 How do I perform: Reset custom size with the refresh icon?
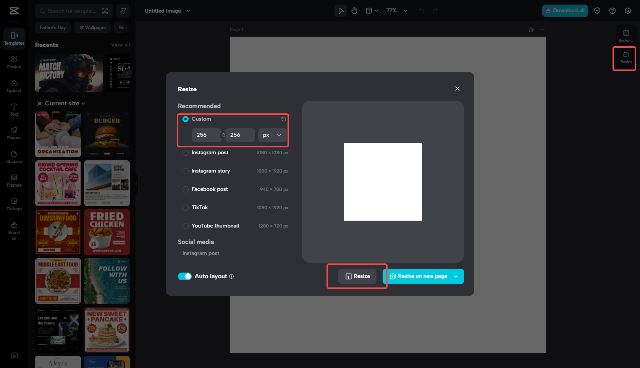click(x=283, y=119)
